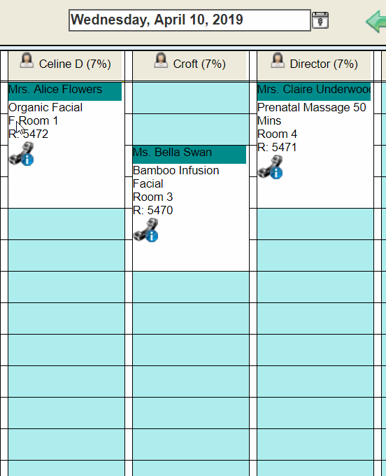Click phone info icon for Bella Swan

(146, 230)
